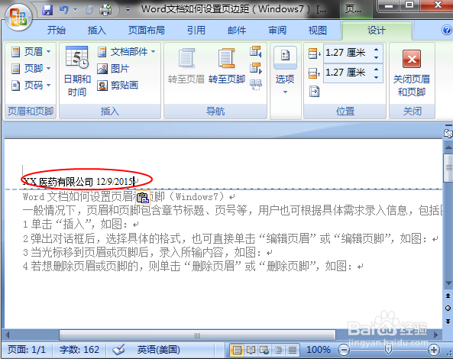Image resolution: width=453 pixels, height=359 pixels.
Task: Click vertical scrollbar up arrow
Action: [x=448, y=147]
